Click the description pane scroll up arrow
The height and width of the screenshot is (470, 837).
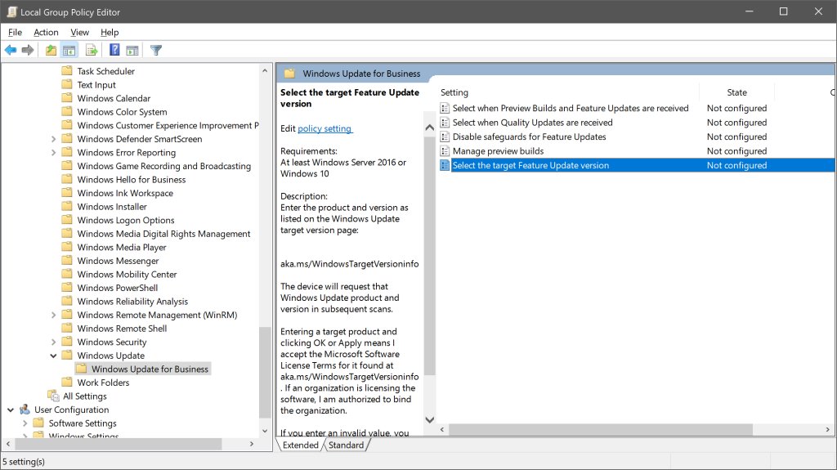430,128
